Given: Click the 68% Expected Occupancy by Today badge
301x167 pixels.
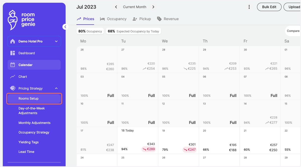Looking at the screenshot, I should [x=133, y=31].
